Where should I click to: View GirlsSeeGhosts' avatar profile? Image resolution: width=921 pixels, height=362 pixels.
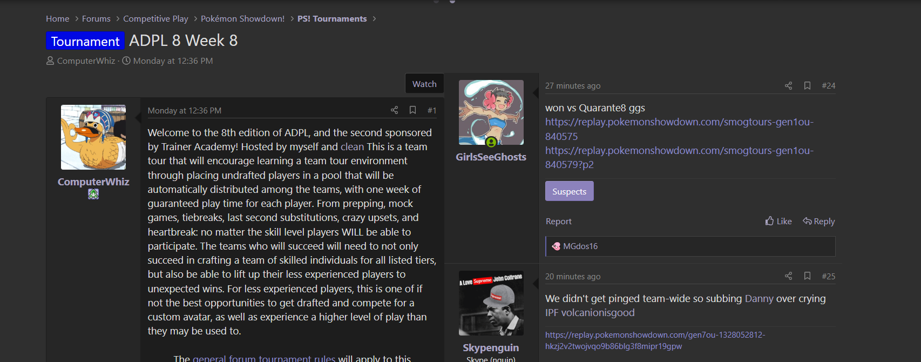[x=491, y=112]
